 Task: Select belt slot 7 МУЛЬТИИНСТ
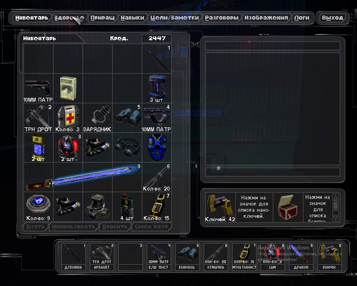(x=244, y=257)
